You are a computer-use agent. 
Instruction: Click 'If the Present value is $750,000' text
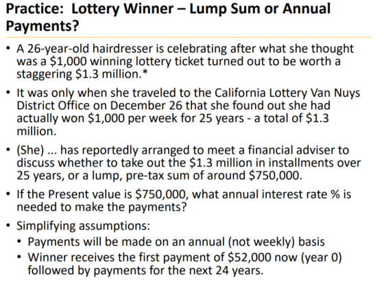coord(101,194)
